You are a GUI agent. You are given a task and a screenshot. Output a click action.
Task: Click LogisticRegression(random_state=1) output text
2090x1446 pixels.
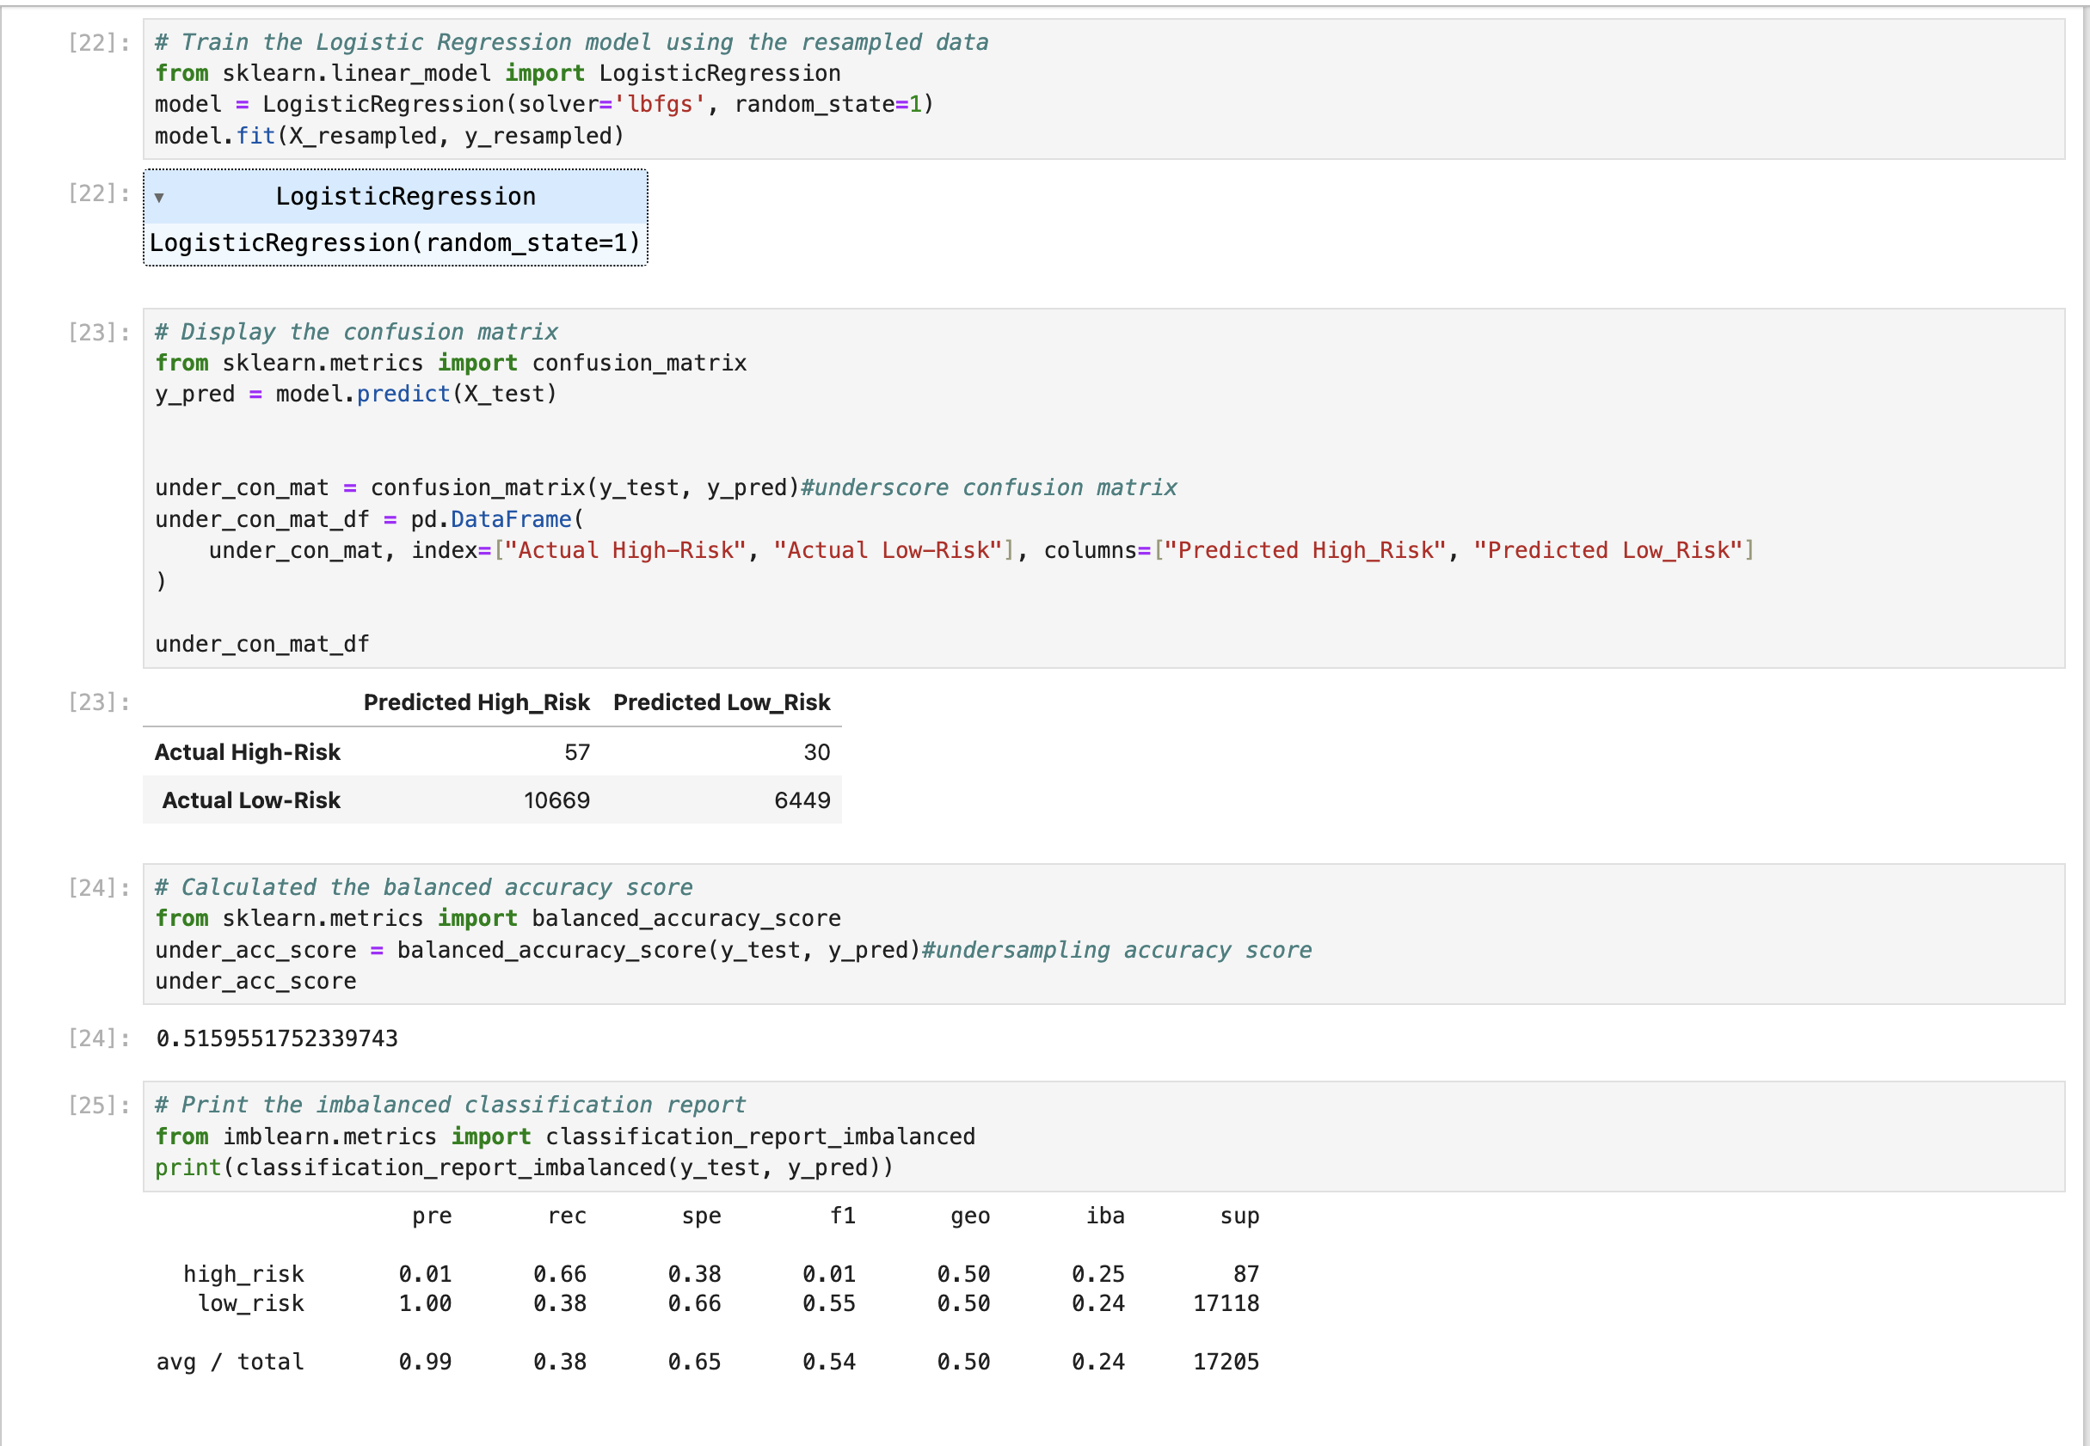pos(395,242)
